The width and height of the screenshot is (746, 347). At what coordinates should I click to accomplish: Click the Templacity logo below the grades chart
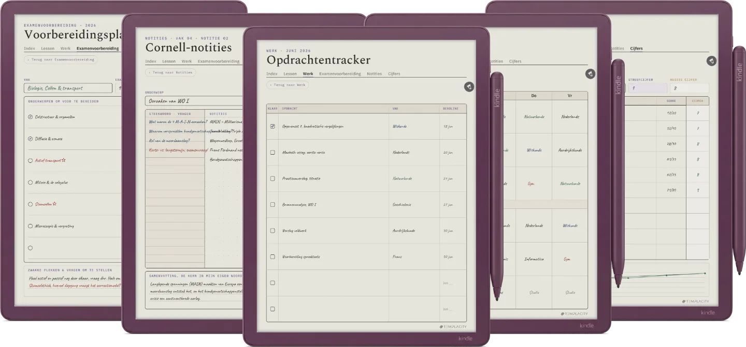695,301
